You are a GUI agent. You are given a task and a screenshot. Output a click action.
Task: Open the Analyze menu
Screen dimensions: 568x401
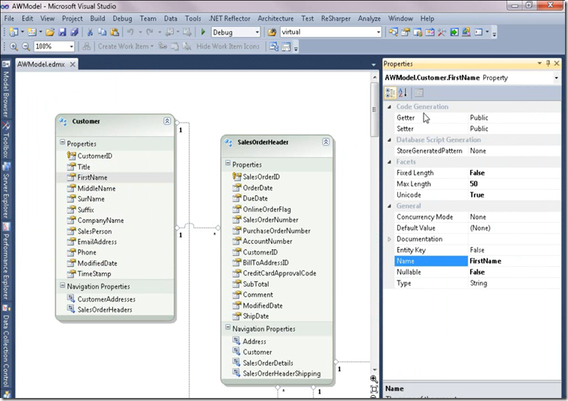369,19
